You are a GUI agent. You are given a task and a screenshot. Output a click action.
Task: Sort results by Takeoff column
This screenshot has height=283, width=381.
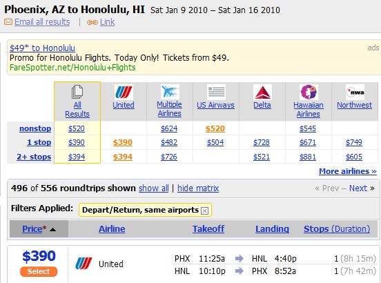coord(208,229)
